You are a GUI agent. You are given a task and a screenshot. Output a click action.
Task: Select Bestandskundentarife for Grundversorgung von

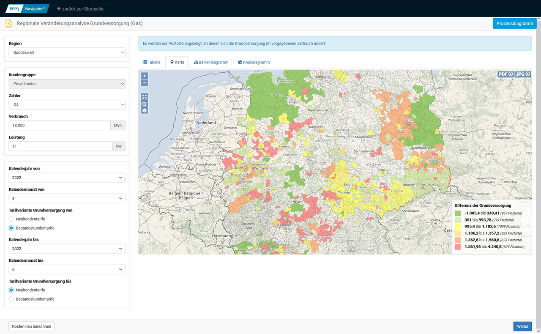(11, 228)
